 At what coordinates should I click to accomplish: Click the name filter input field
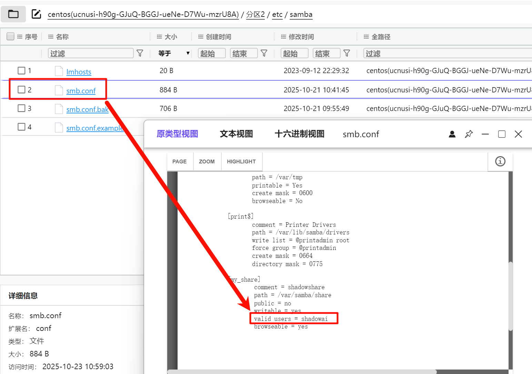(91, 53)
